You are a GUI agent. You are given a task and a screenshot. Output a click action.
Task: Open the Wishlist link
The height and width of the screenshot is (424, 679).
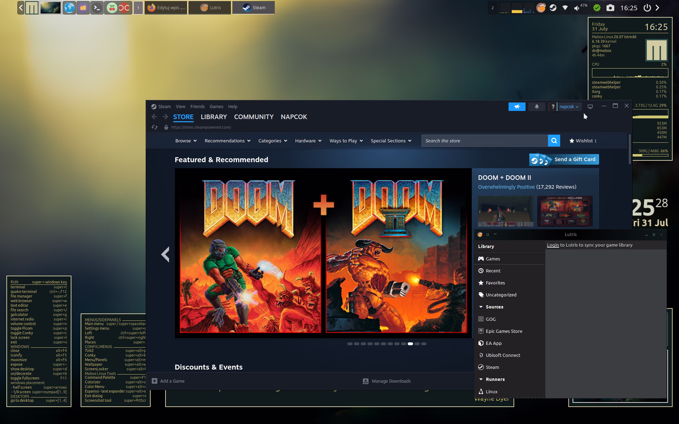point(584,141)
